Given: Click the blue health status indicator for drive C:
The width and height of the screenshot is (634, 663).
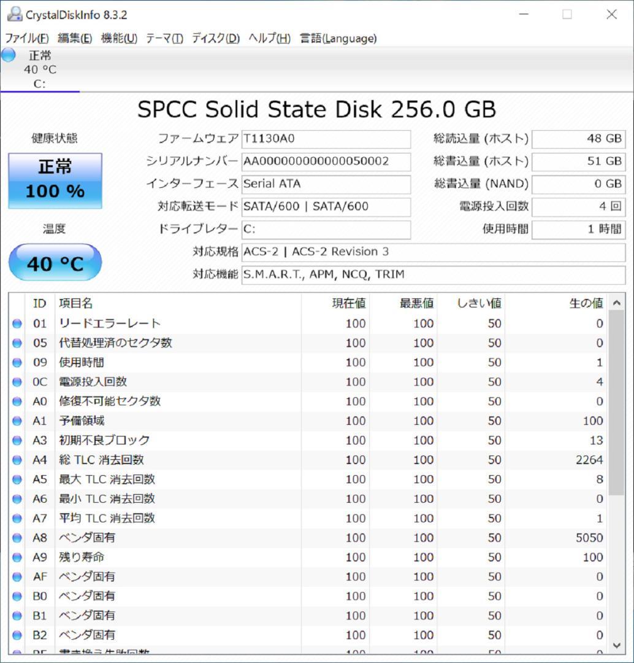Looking at the screenshot, I should [7, 55].
